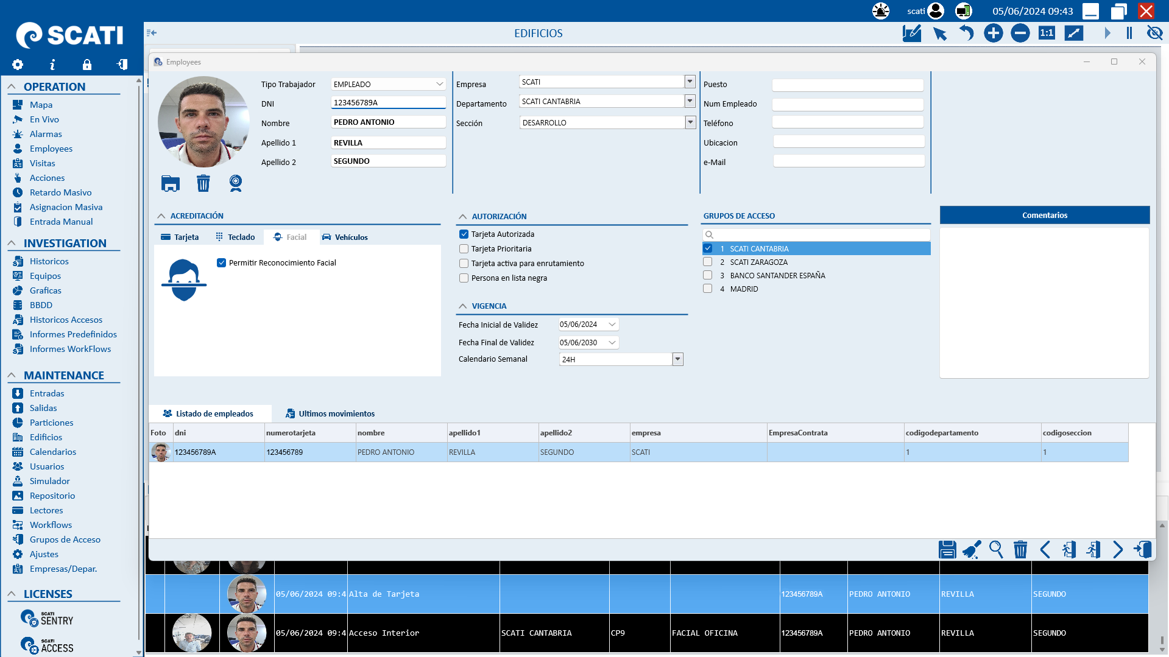
Task: Click the load photo file icon under portrait
Action: pyautogui.click(x=171, y=183)
